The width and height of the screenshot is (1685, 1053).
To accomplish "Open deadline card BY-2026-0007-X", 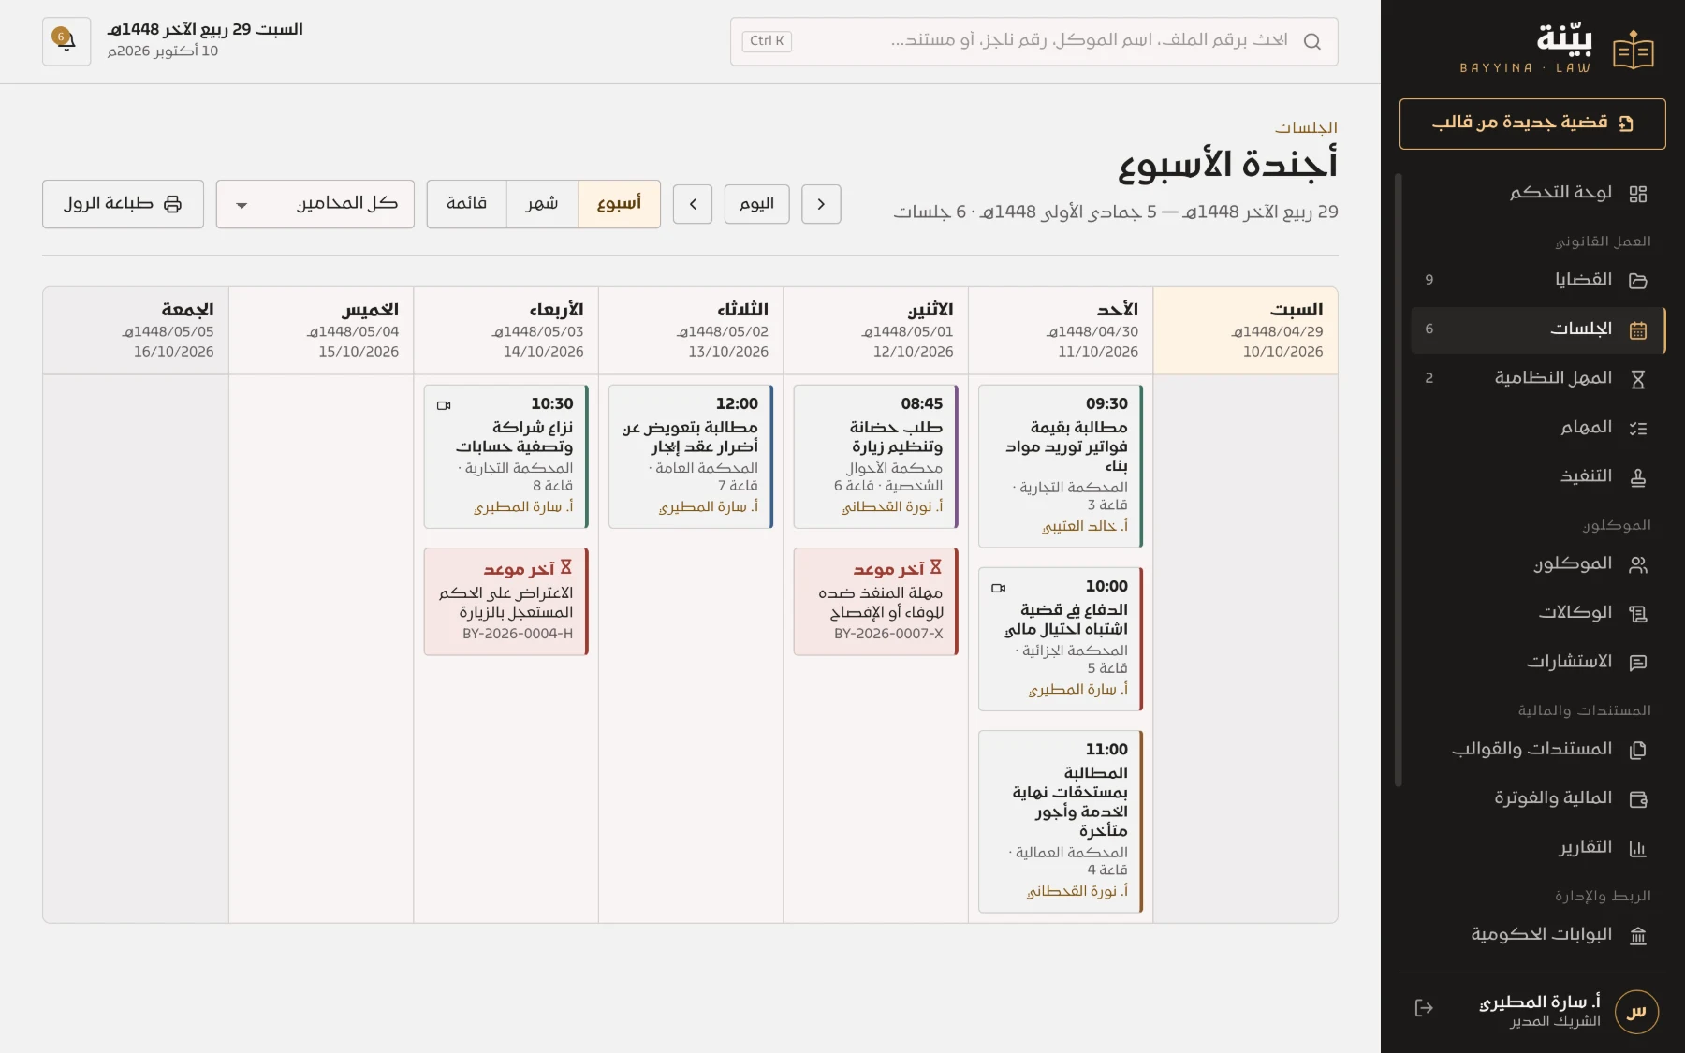I will coord(876,602).
